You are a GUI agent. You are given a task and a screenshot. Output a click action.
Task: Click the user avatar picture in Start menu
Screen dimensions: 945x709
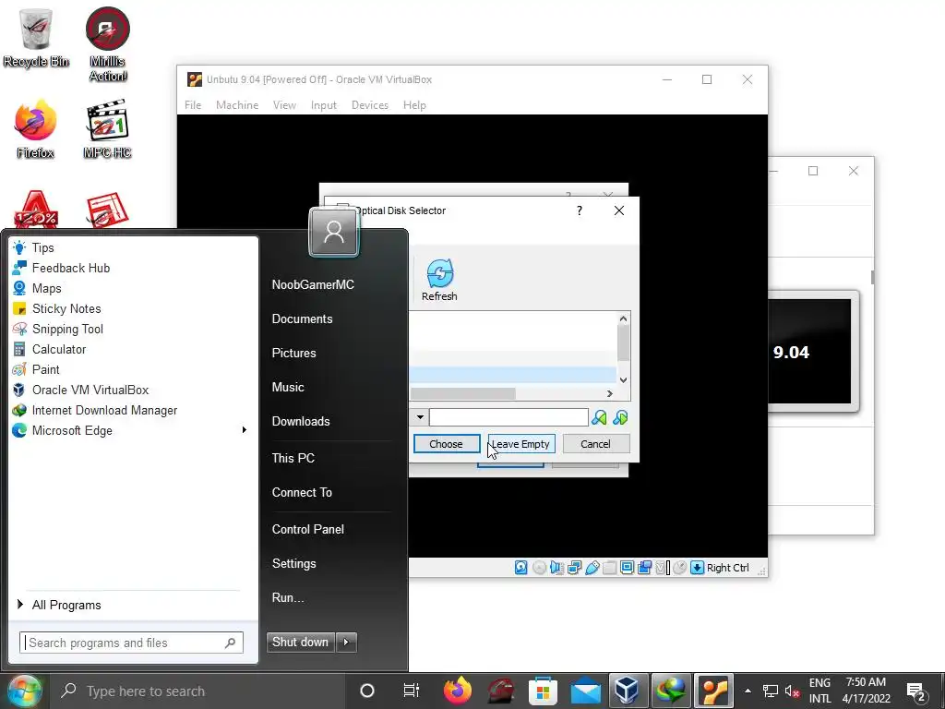(334, 232)
